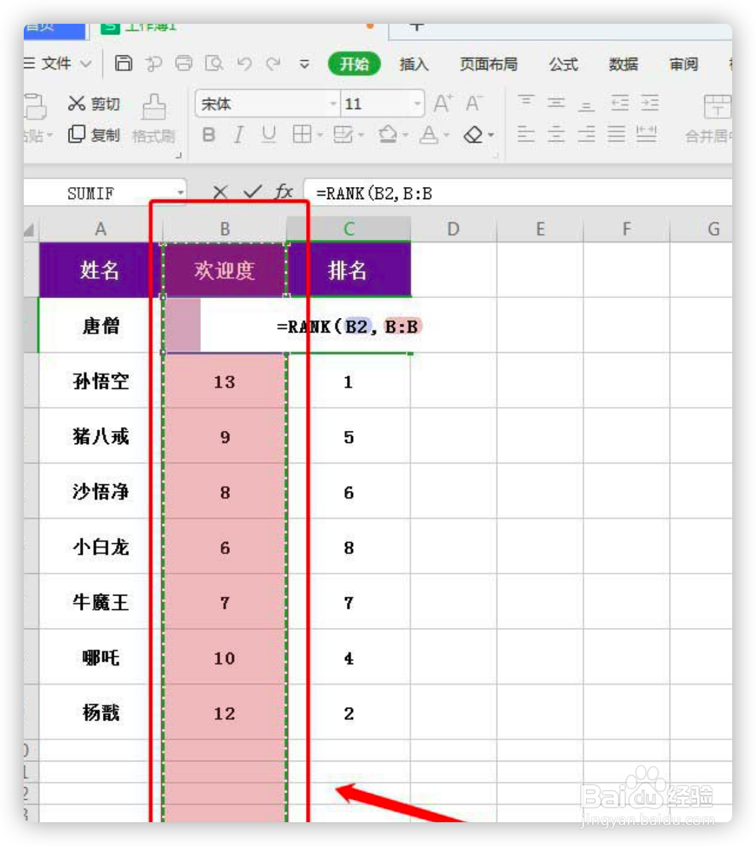Click the decrease indent icon
Screen dimensions: 756x846
pos(620,102)
